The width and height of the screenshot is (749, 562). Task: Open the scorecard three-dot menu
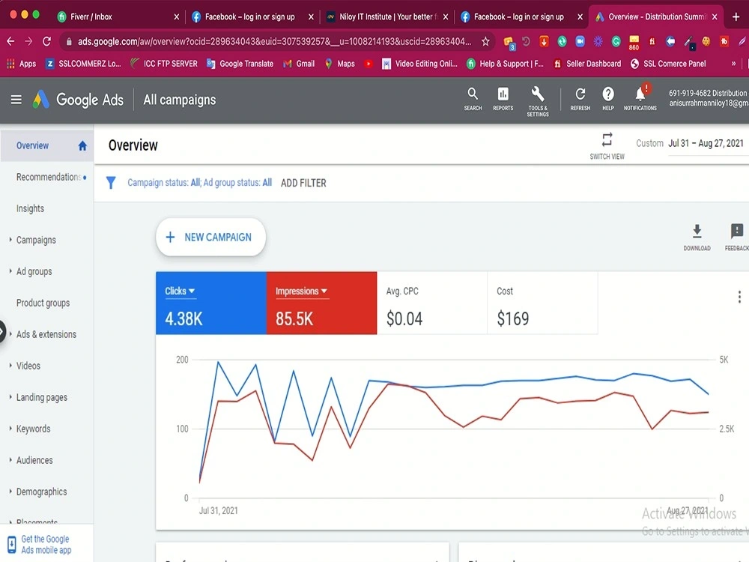point(739,297)
